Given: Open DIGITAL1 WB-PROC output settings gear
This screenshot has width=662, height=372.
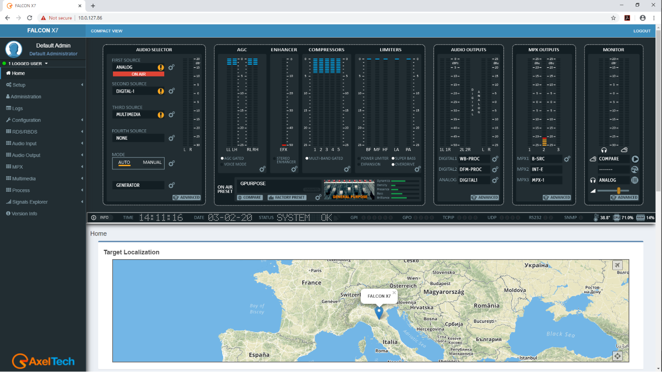Looking at the screenshot, I should 495,159.
